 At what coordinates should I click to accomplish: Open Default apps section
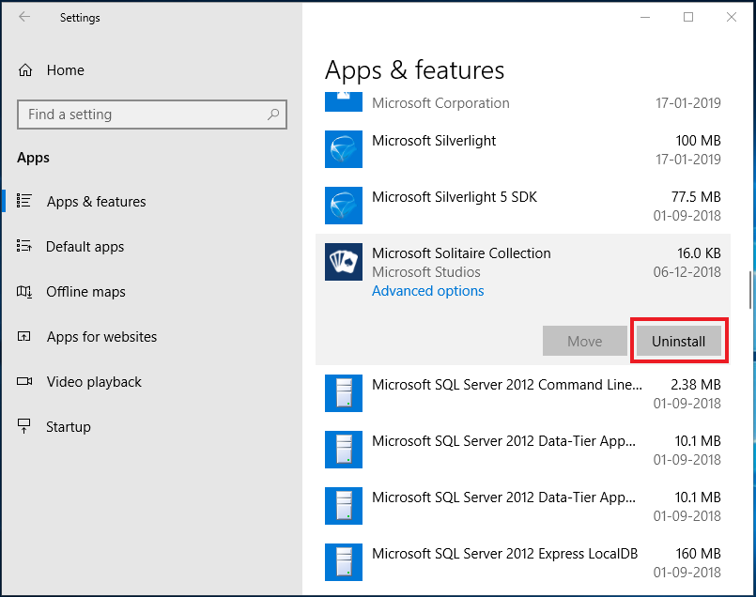pyautogui.click(x=85, y=247)
